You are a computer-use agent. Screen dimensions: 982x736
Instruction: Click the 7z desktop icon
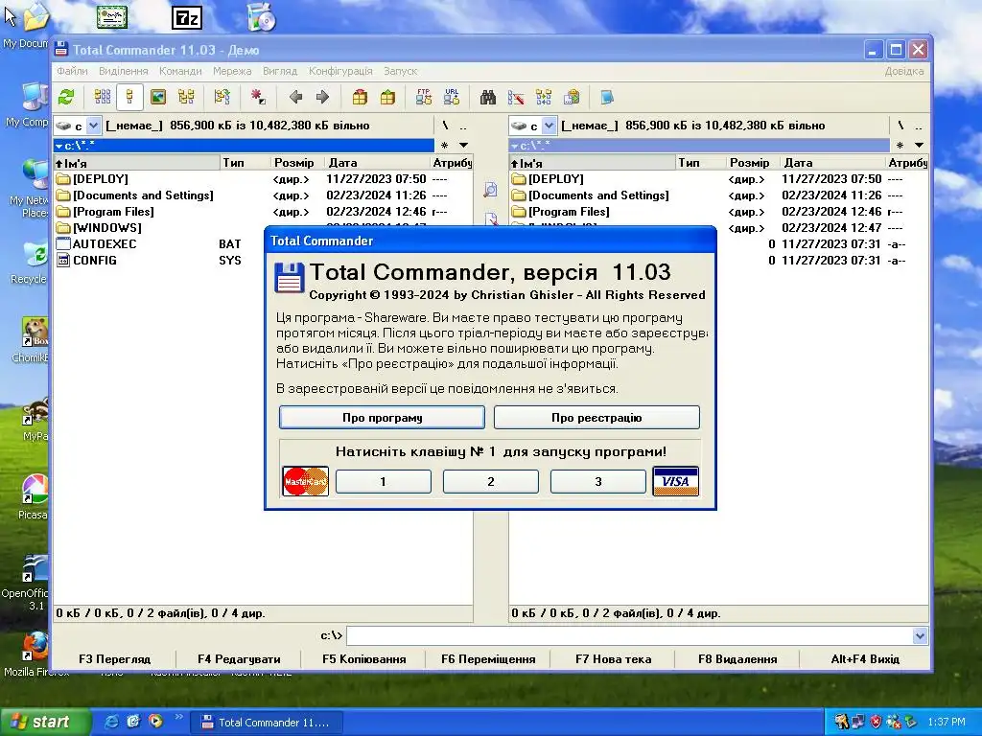point(187,18)
